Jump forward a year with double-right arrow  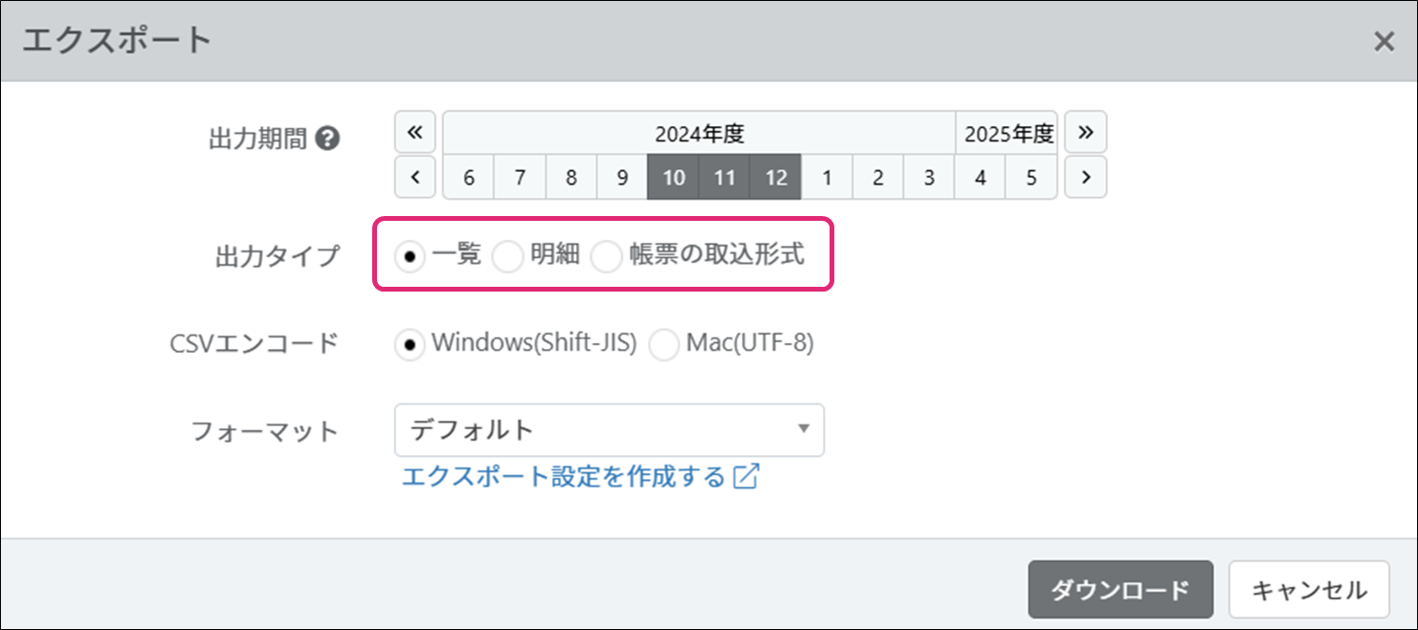(1085, 133)
